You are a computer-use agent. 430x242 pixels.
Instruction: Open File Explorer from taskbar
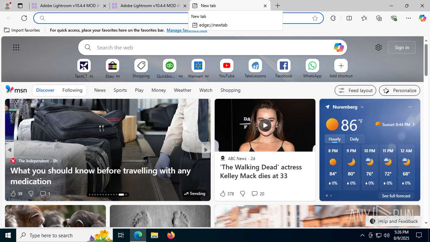pos(155,235)
